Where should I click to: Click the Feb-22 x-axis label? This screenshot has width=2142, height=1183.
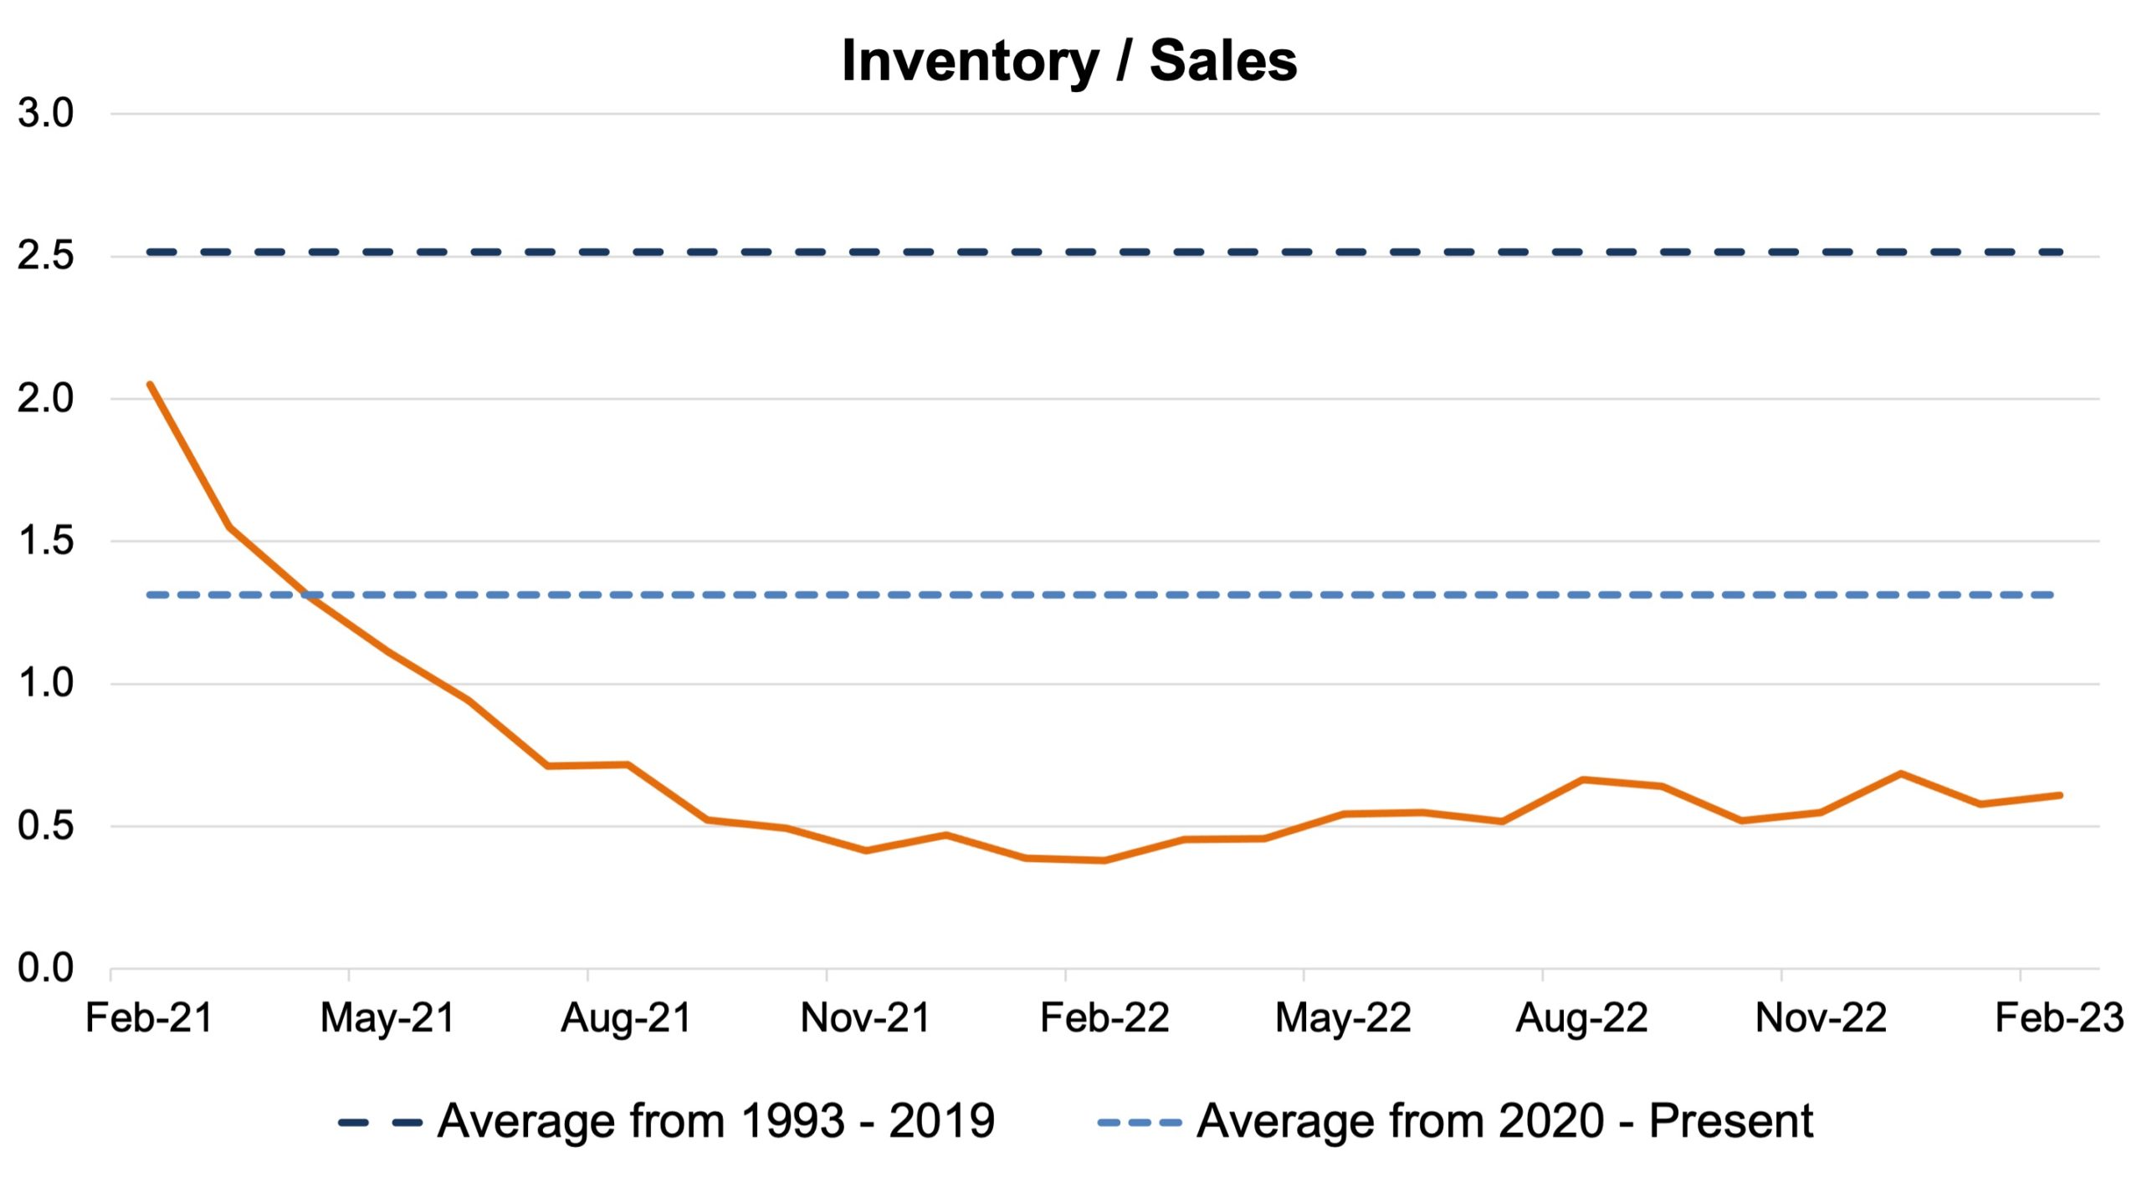(1104, 1018)
